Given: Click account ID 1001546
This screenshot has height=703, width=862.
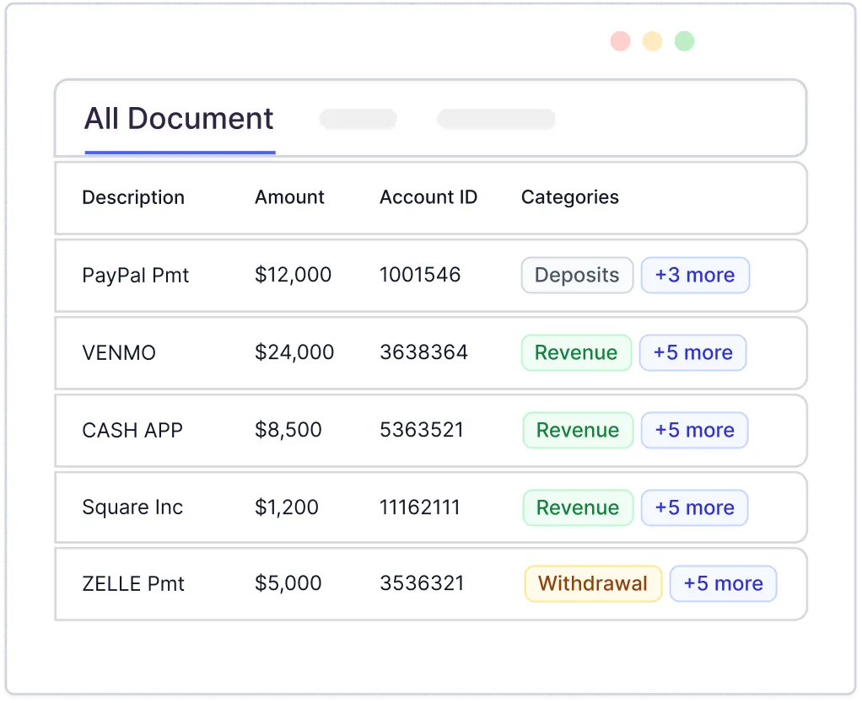Looking at the screenshot, I should pos(420,275).
